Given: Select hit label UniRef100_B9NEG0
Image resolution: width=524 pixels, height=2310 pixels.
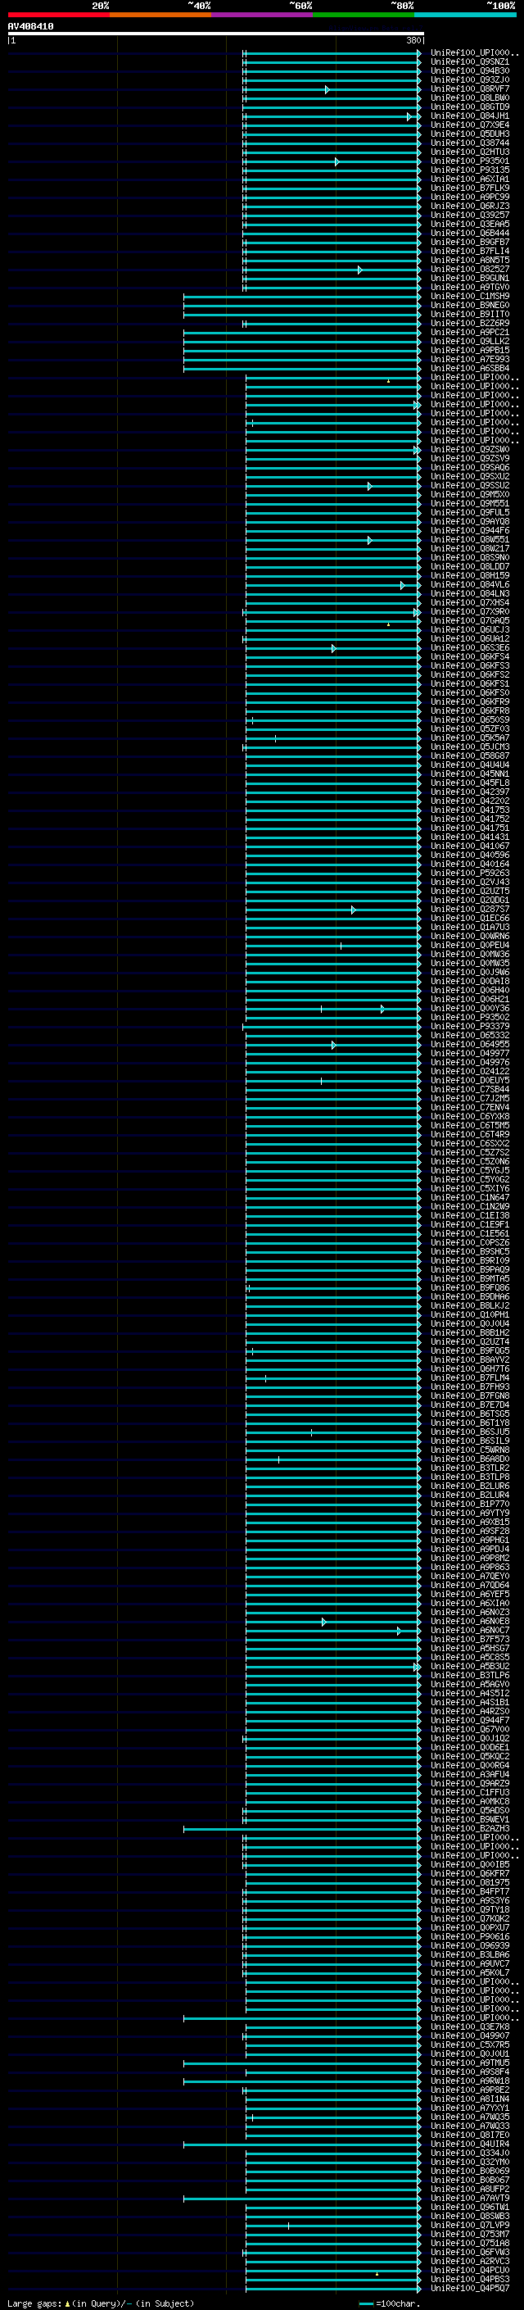Looking at the screenshot, I should click(x=470, y=306).
